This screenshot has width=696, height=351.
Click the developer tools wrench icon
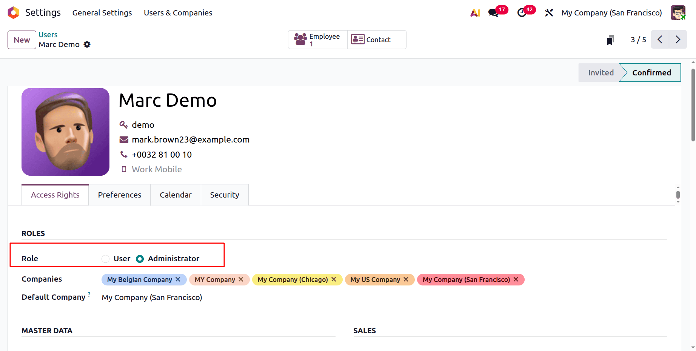tap(548, 12)
